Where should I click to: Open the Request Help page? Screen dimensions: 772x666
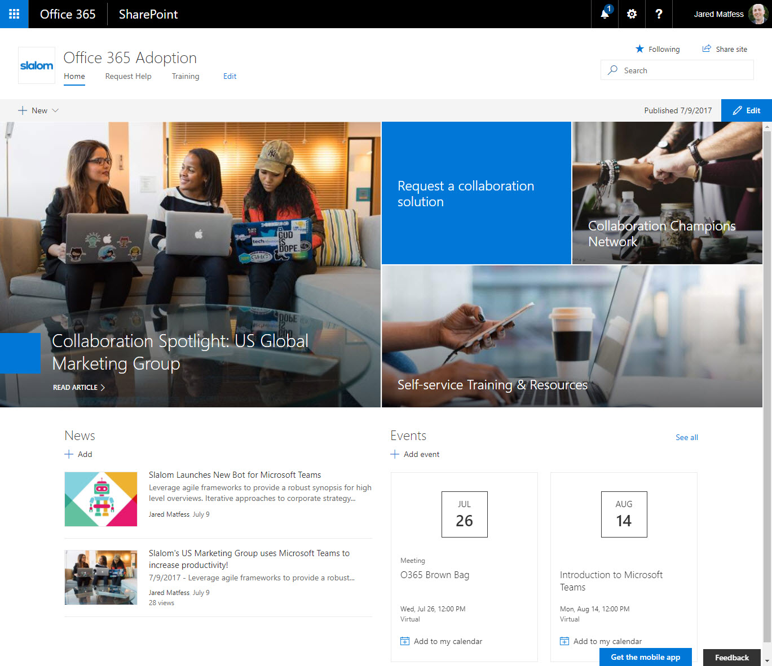pos(128,76)
